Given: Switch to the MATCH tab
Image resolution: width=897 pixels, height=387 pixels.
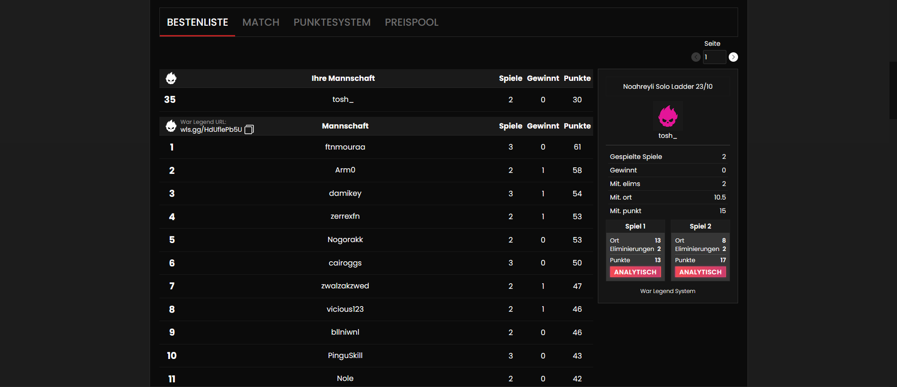Looking at the screenshot, I should pyautogui.click(x=261, y=22).
